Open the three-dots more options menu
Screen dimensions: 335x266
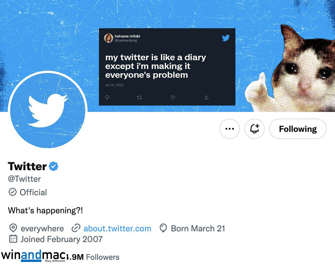tap(229, 129)
